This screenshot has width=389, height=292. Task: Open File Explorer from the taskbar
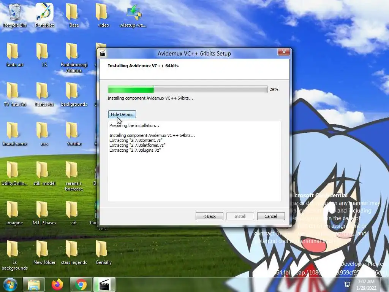pos(34,284)
